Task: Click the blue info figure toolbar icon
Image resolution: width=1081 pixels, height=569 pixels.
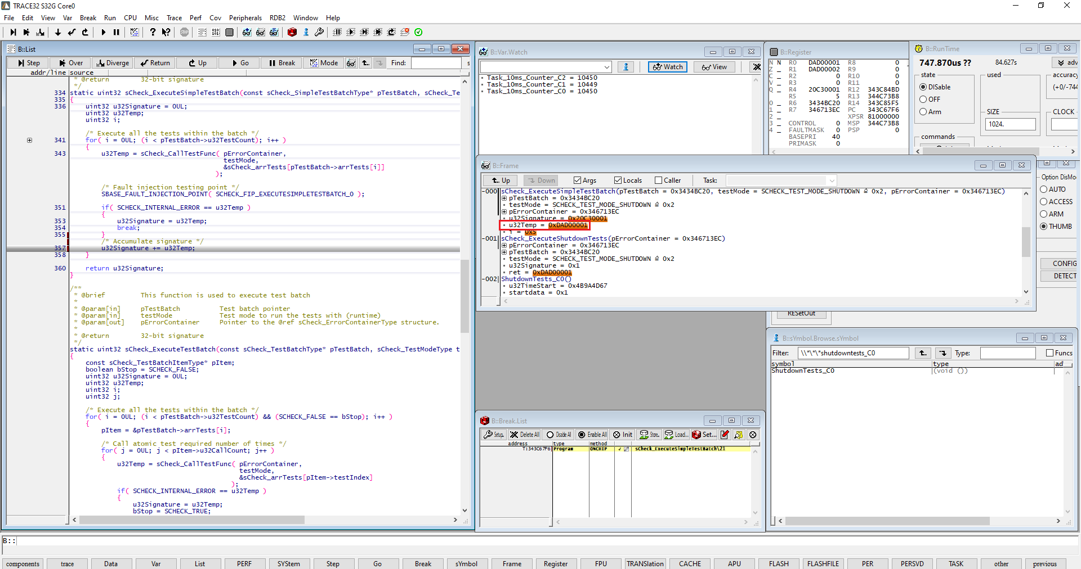Action: [x=306, y=32]
